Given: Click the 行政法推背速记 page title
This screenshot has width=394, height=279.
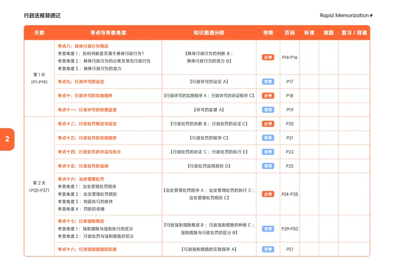Looking at the screenshot, I should coord(42,16).
